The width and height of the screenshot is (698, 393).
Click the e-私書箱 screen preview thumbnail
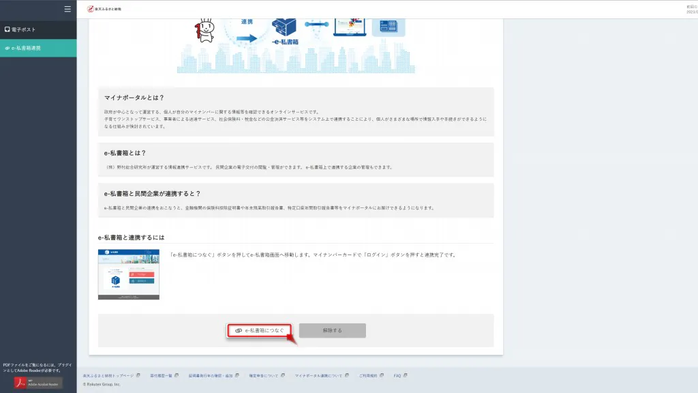point(129,274)
